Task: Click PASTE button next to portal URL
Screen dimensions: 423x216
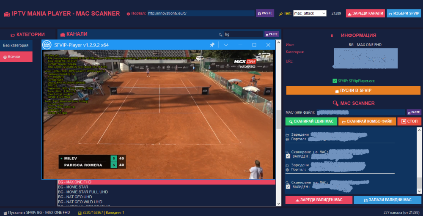Action: pos(265,13)
